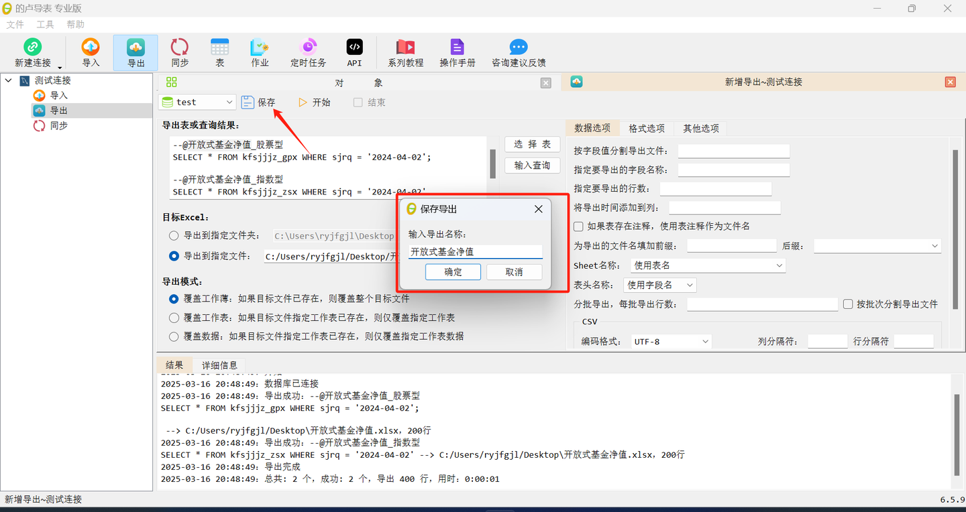Click the 新建连接 toolbar icon
Screen dimensions: 966x512
[32, 47]
